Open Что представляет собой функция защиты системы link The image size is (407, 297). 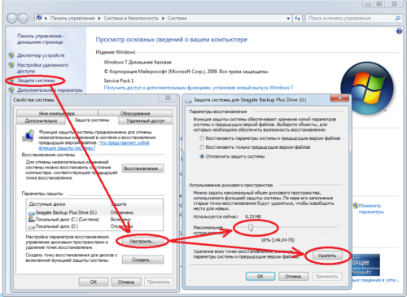pos(94,146)
